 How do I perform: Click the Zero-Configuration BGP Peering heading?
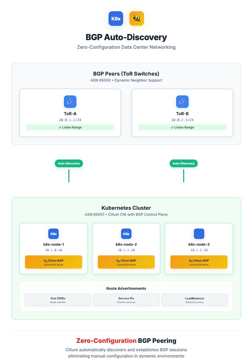(126, 341)
